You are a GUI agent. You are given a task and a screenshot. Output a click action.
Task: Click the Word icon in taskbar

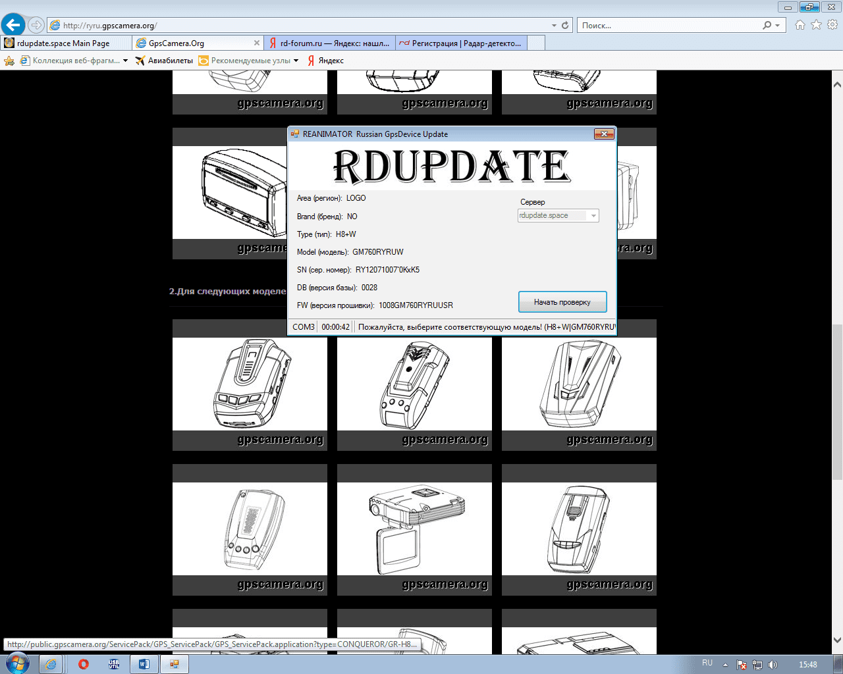point(144,664)
